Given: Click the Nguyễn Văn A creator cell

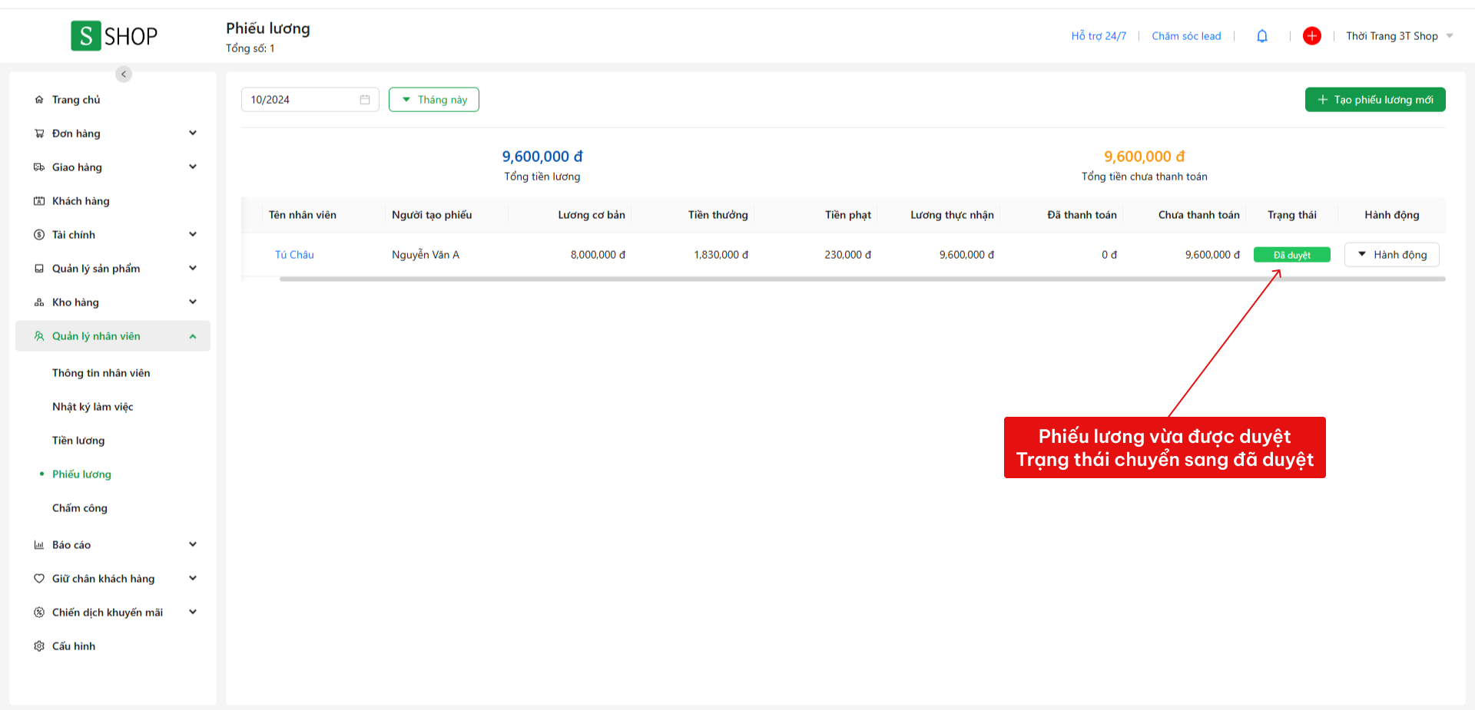Looking at the screenshot, I should (x=426, y=255).
